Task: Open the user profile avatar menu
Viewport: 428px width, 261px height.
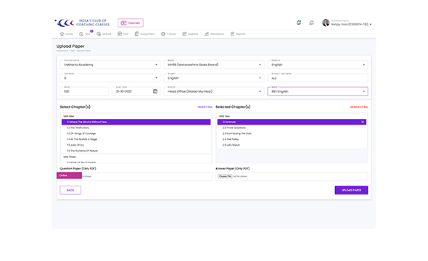Action: click(326, 22)
